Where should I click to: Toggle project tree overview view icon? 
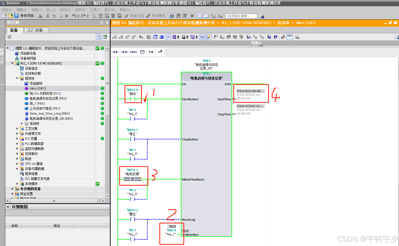99,37
